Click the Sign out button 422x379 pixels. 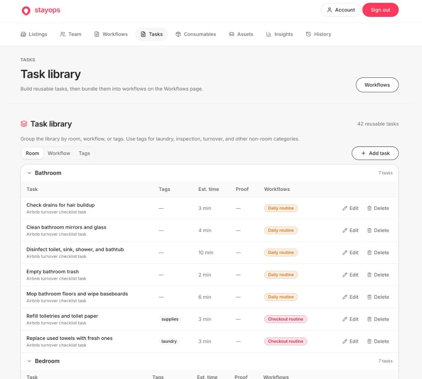[380, 10]
